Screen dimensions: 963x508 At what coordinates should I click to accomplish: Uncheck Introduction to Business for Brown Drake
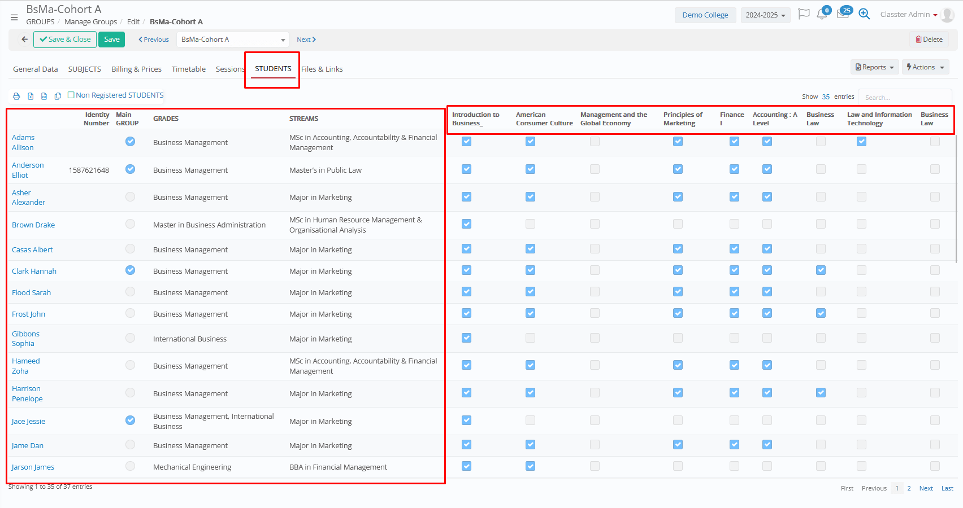(466, 224)
